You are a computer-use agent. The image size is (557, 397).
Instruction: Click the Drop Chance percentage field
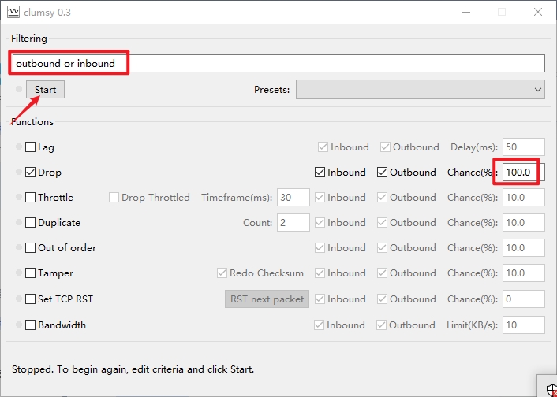(x=523, y=173)
